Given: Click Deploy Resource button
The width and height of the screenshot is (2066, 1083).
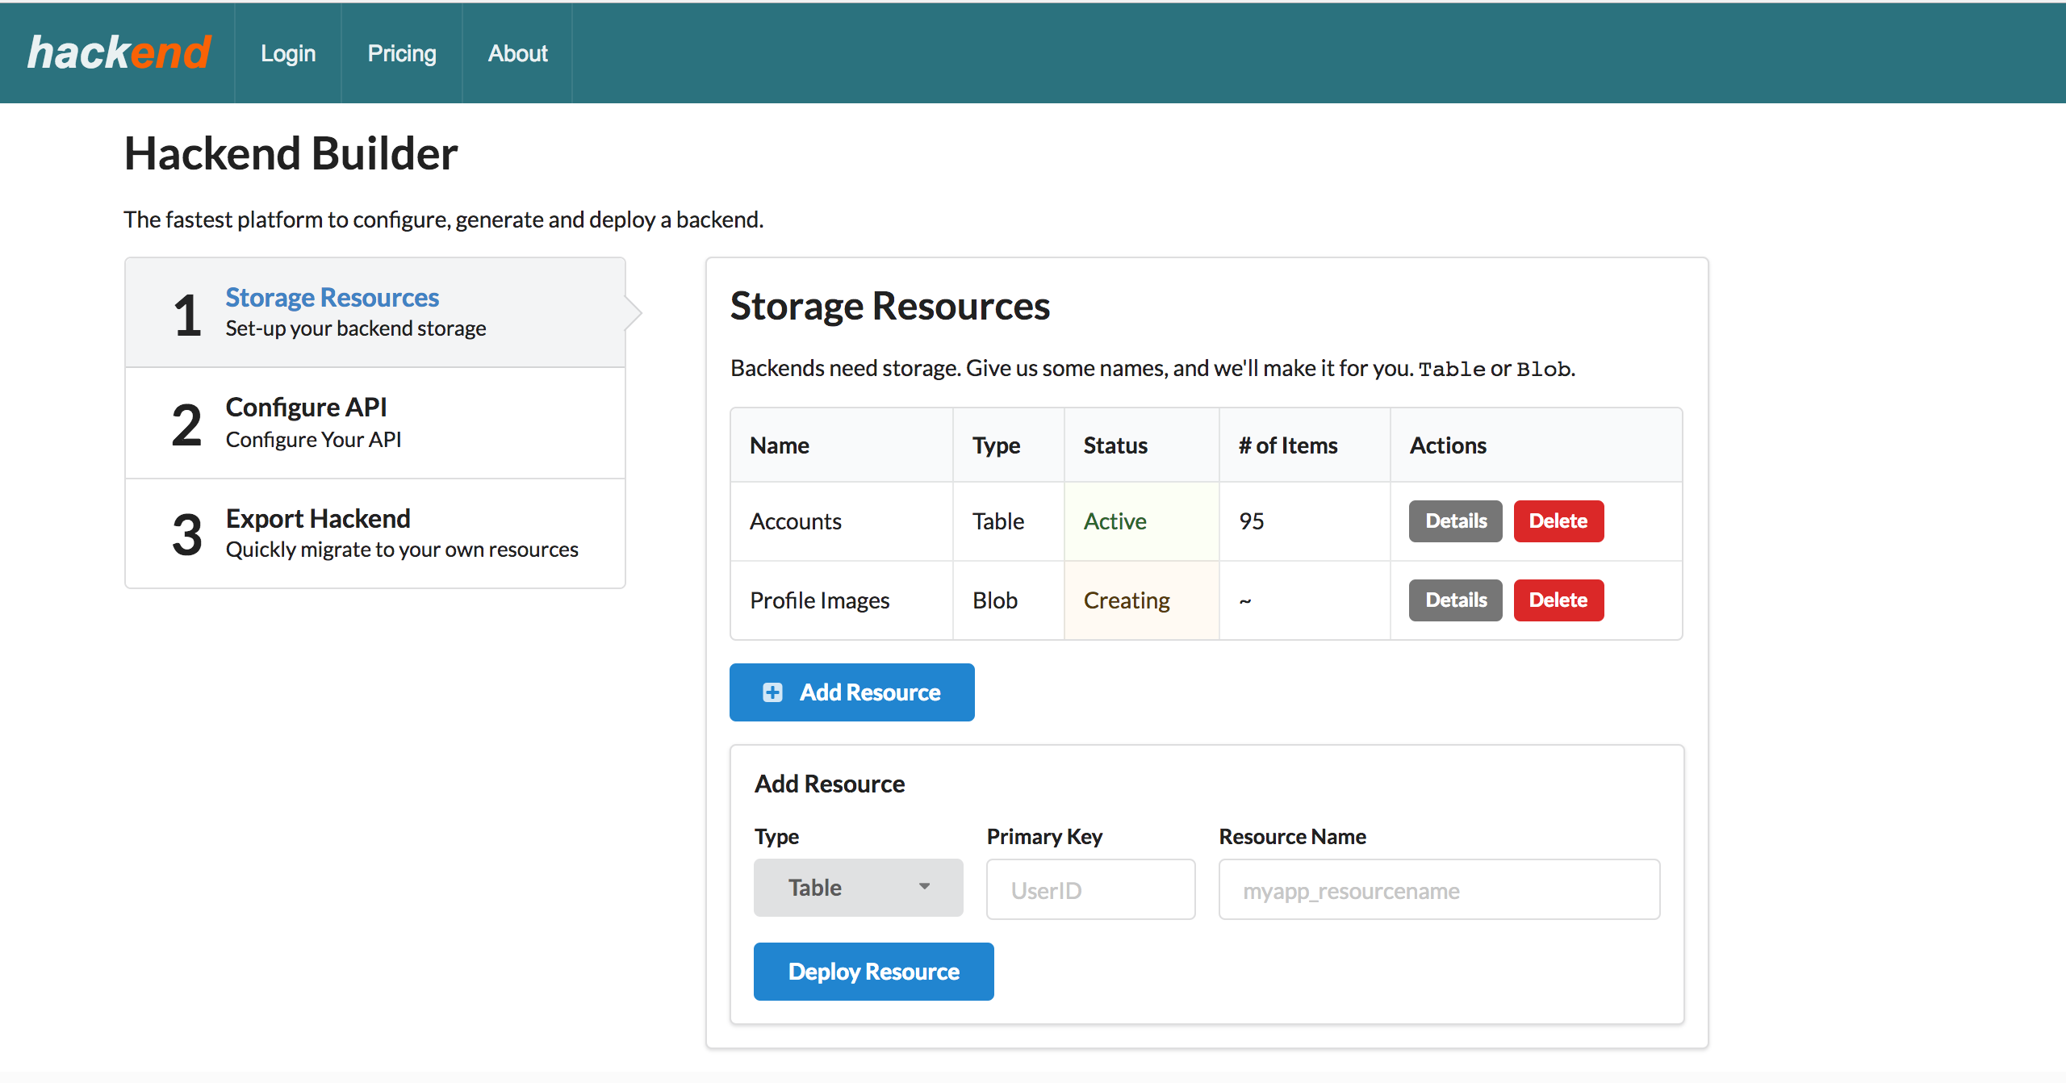Looking at the screenshot, I should (873, 972).
